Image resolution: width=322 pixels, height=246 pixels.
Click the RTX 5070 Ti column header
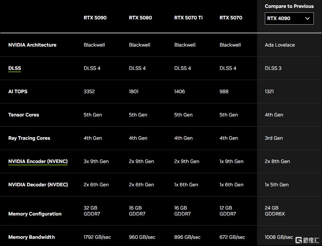tap(188, 18)
